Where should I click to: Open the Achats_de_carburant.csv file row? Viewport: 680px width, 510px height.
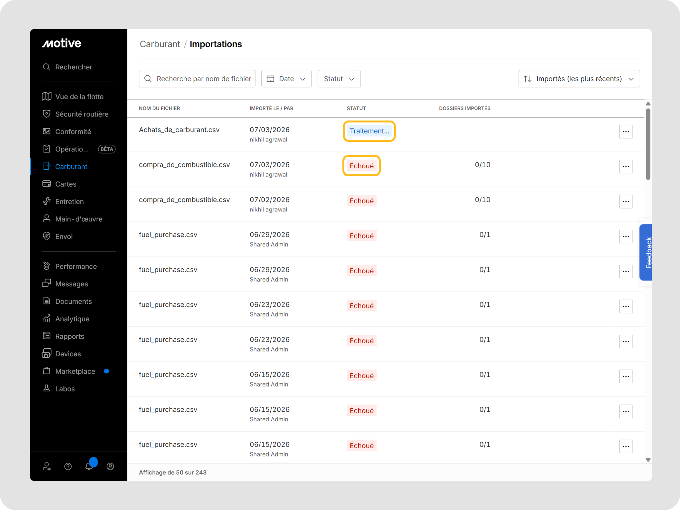386,134
